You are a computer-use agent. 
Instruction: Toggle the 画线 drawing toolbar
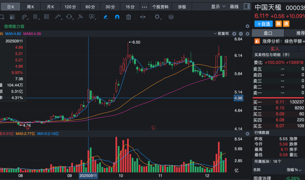point(234,7)
